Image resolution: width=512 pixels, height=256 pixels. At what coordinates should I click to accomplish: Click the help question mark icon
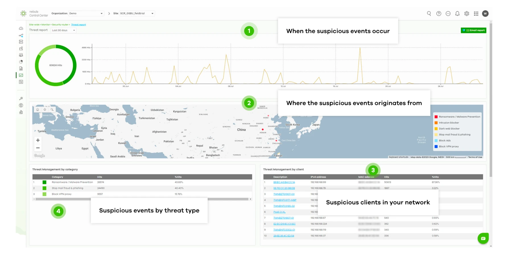pos(439,14)
